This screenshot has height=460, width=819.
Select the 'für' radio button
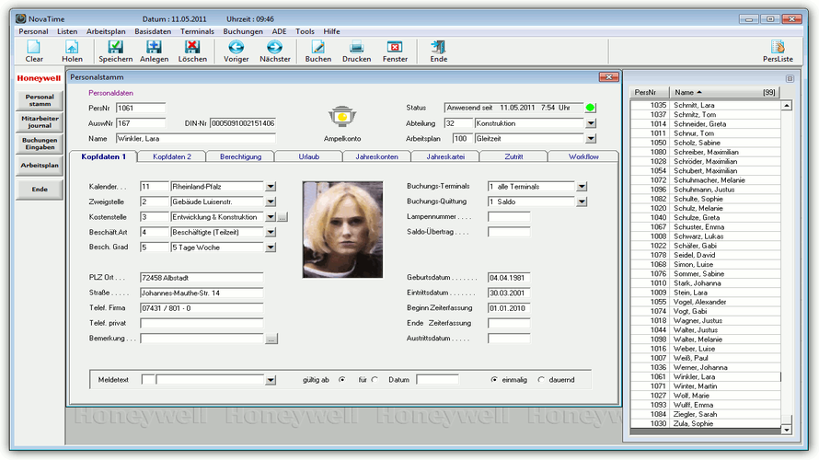[x=375, y=379]
